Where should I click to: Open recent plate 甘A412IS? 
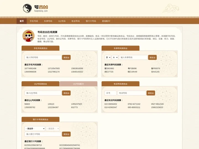click(155, 72)
